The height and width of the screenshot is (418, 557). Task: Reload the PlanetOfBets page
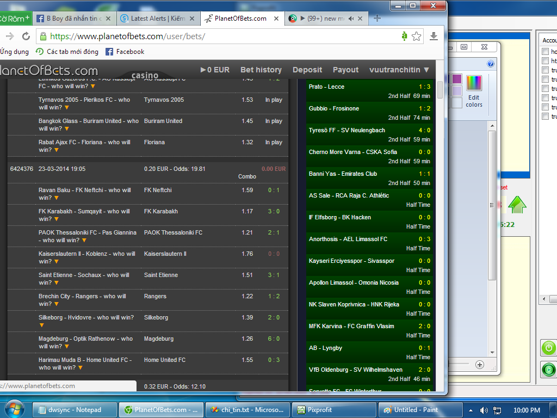pos(26,36)
